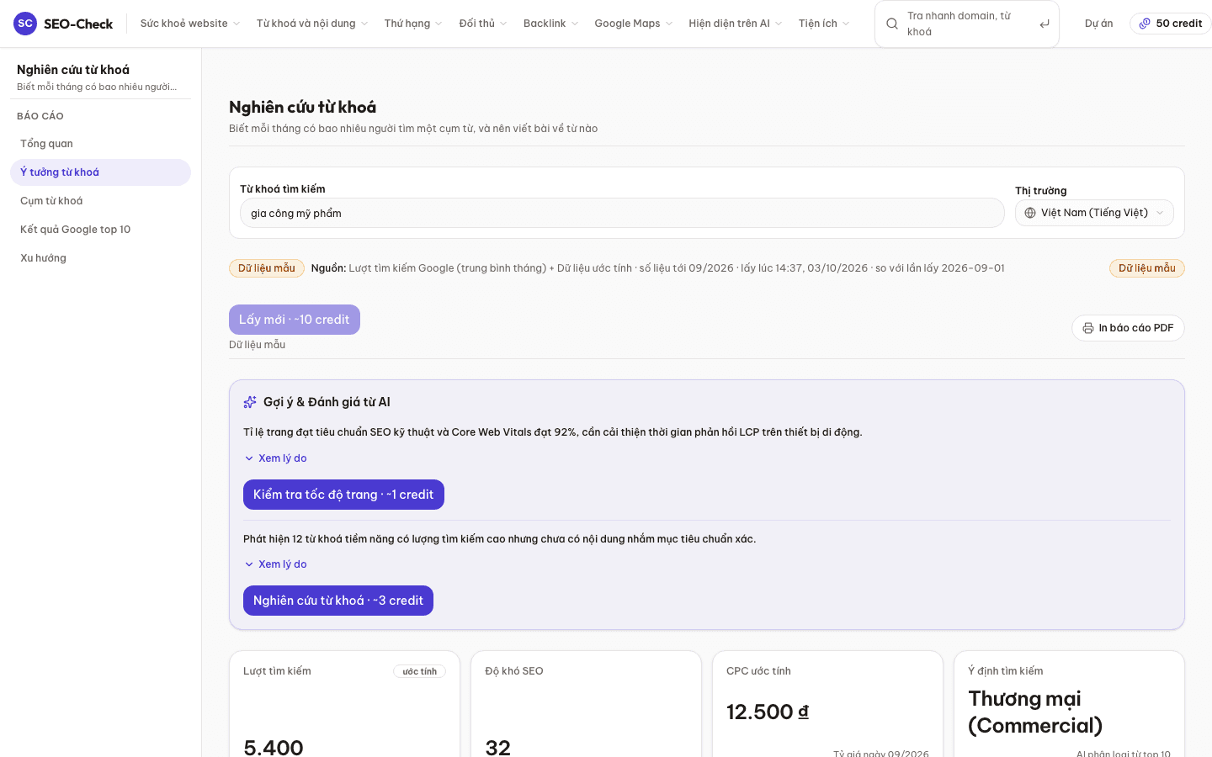Viewport: 1212px width, 757px height.
Task: Focus the Tra nhanh domain search box
Action: pyautogui.click(x=967, y=24)
